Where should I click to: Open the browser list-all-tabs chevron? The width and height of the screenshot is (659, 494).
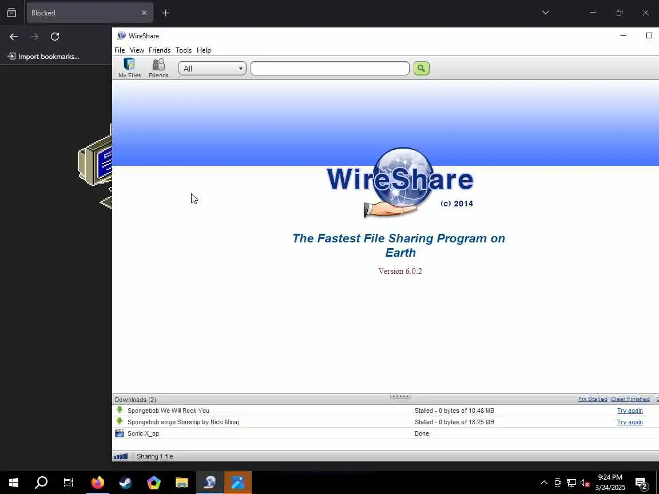pos(546,13)
